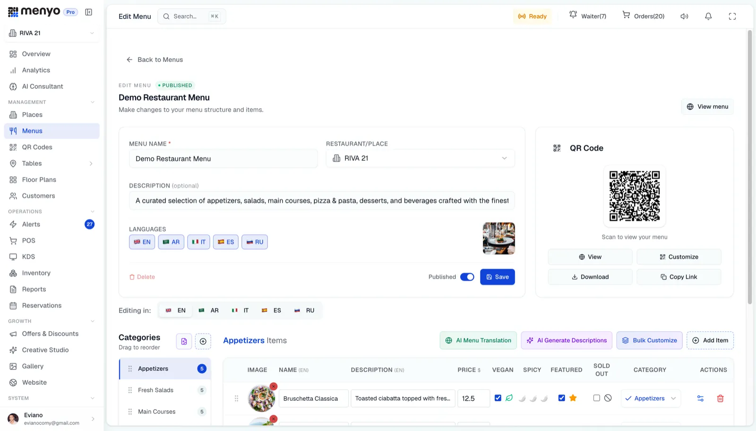This screenshot has height=431, width=756.
Task: Click Appetizers category drag handle
Action: coord(130,369)
